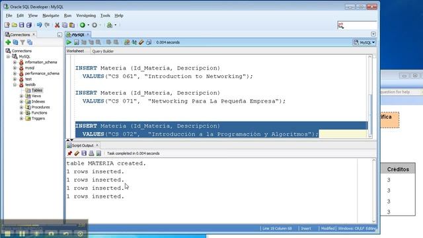Image resolution: width=423 pixels, height=238 pixels.
Task: Close the Script Output tab
Action: 97,145
